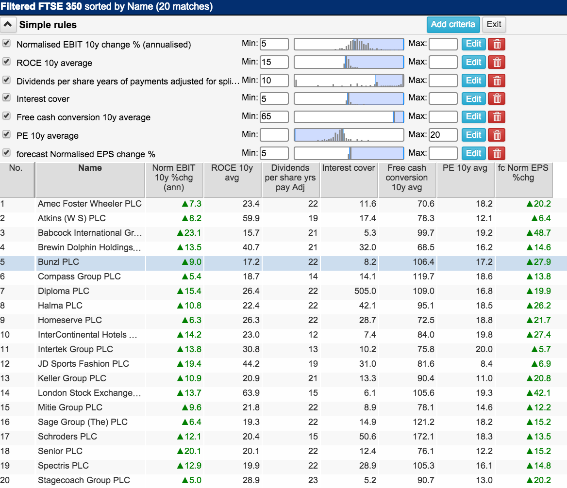Viewport: 567px width, 488px height.
Task: Sort by the Name column header
Action: point(90,179)
